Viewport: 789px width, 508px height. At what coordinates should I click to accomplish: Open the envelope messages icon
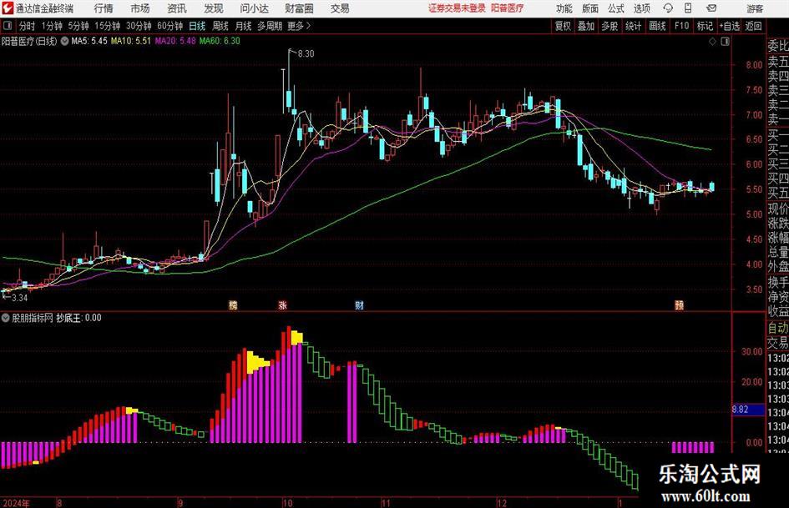coord(711,8)
